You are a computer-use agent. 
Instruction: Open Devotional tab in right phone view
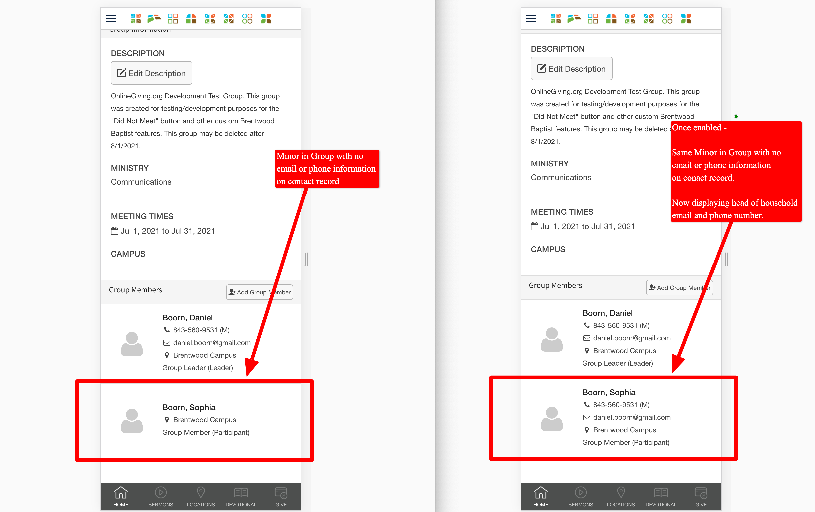(x=661, y=497)
